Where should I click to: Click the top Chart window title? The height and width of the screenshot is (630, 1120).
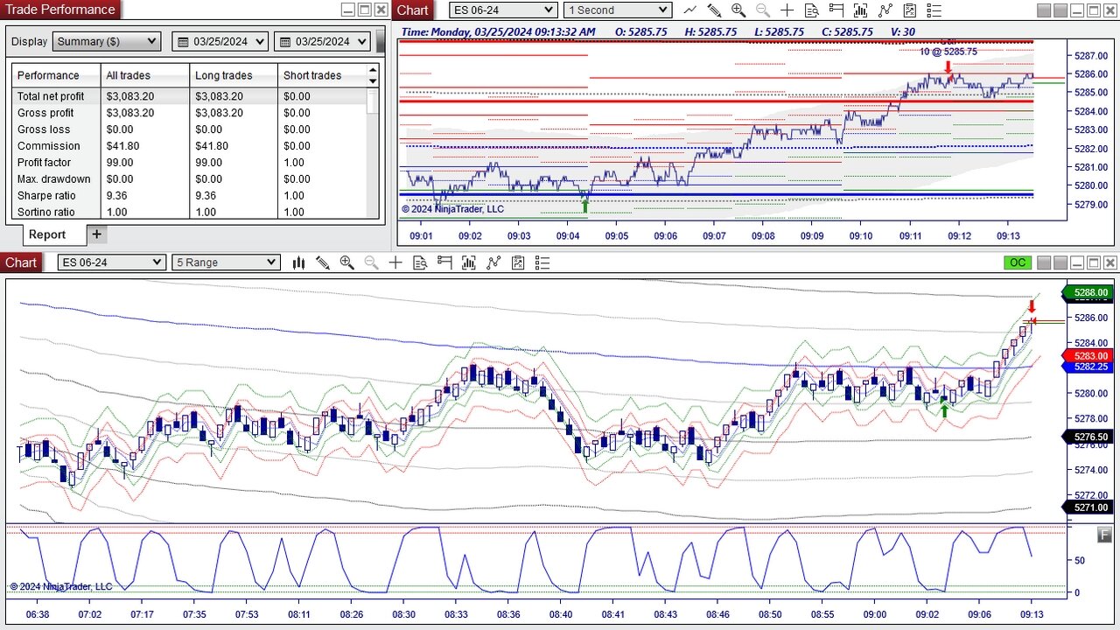412,10
